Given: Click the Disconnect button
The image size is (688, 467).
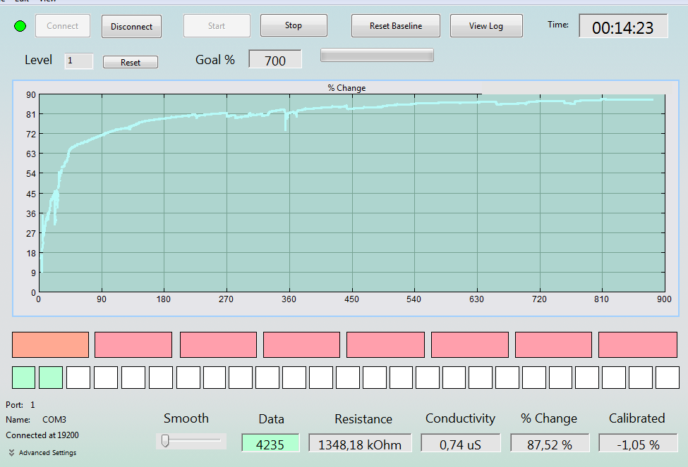Looking at the screenshot, I should [132, 26].
